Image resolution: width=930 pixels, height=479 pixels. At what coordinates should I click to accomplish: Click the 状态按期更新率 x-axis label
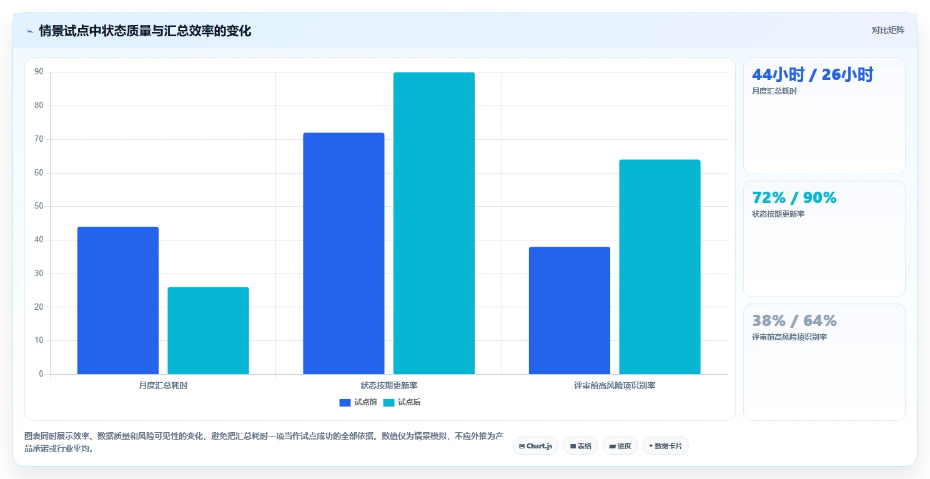[x=389, y=385]
